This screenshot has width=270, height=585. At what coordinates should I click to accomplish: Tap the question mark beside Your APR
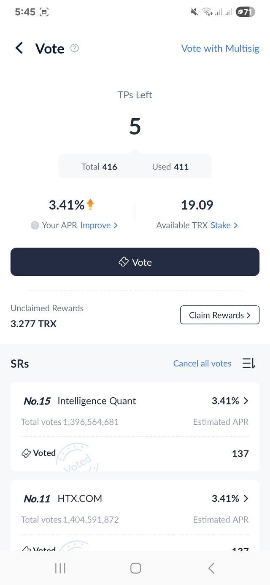pos(35,226)
